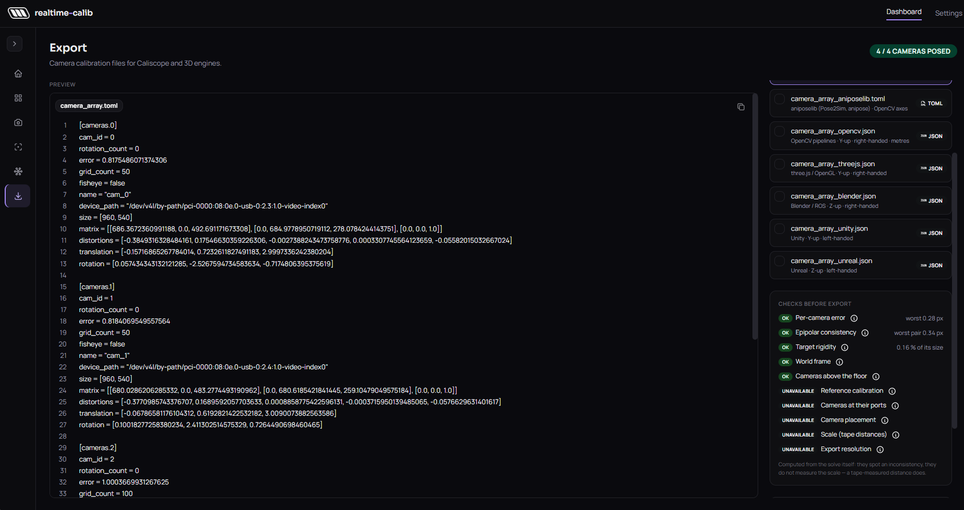Click the "[cameras.0]" line in preview
This screenshot has height=510, width=964.
click(x=98, y=126)
